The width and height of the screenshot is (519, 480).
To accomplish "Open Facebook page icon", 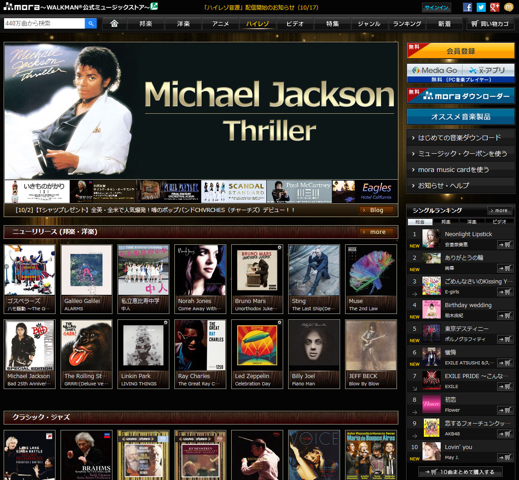I will click(x=468, y=7).
